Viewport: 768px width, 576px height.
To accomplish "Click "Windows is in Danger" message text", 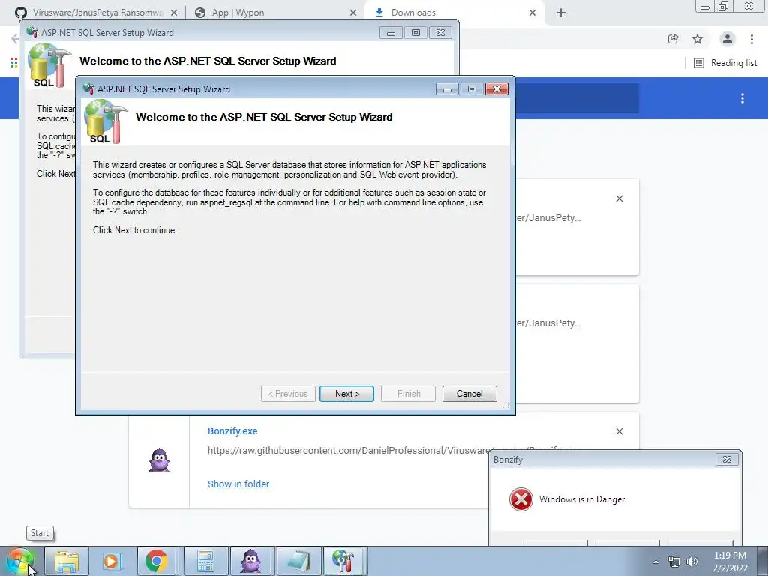I will click(x=582, y=499).
